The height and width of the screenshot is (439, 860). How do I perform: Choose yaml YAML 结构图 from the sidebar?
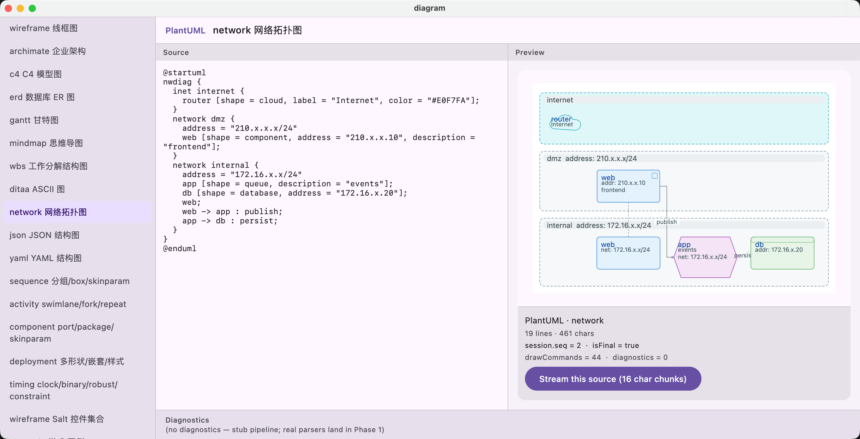point(77,258)
